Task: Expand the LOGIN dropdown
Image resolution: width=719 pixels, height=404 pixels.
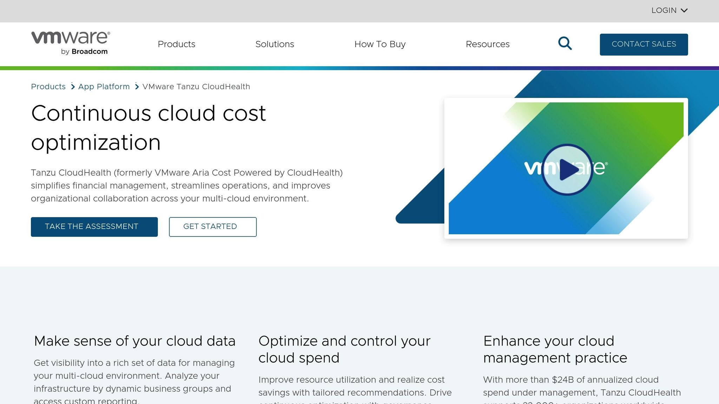Action: (x=669, y=11)
